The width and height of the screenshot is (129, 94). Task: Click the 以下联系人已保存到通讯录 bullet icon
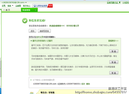coord(31,80)
